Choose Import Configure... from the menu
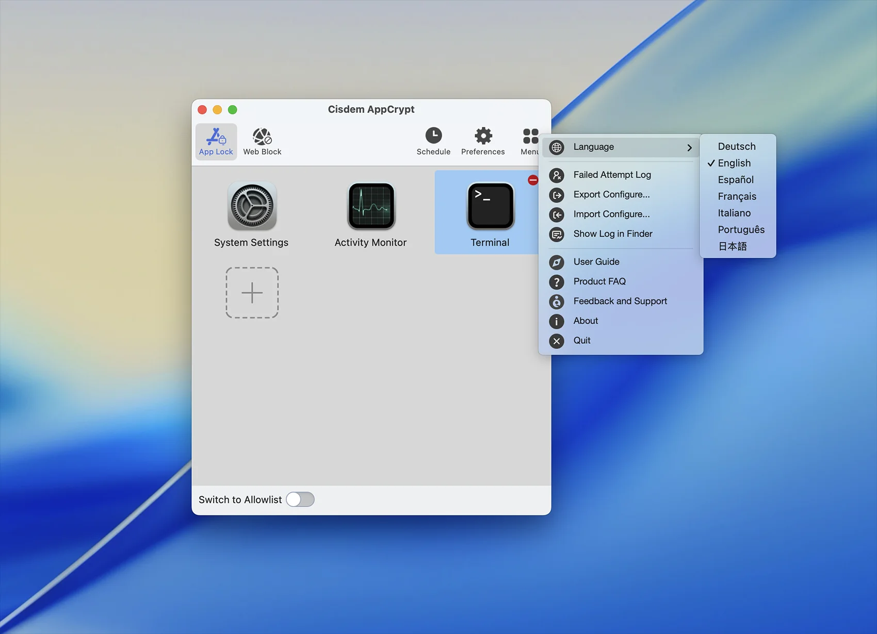Image resolution: width=877 pixels, height=634 pixels. pos(621,214)
